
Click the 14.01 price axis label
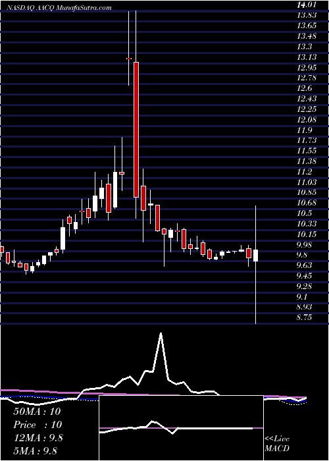307,5
